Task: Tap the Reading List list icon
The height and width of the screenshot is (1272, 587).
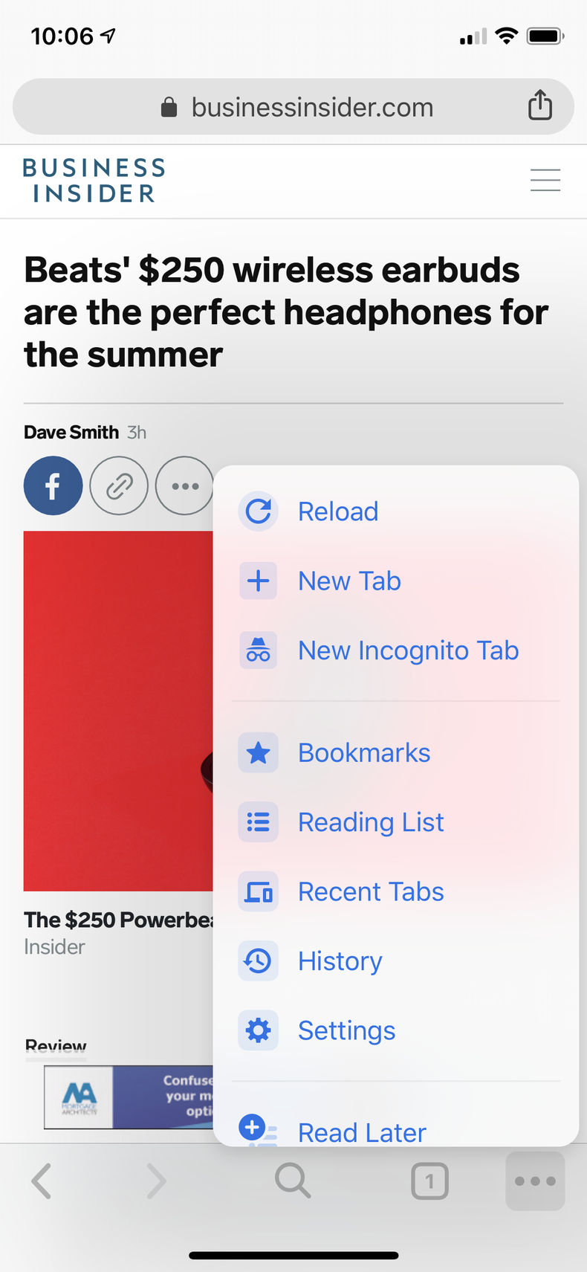Action: coord(258,822)
